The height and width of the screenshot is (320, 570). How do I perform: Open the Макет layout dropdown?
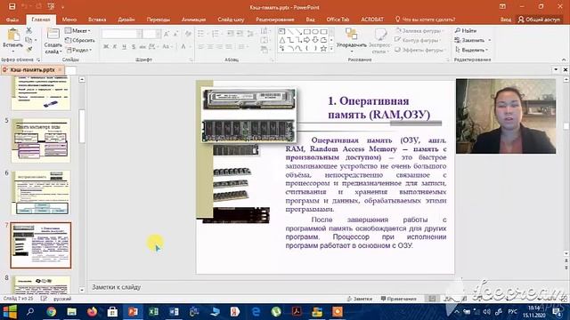pos(77,31)
